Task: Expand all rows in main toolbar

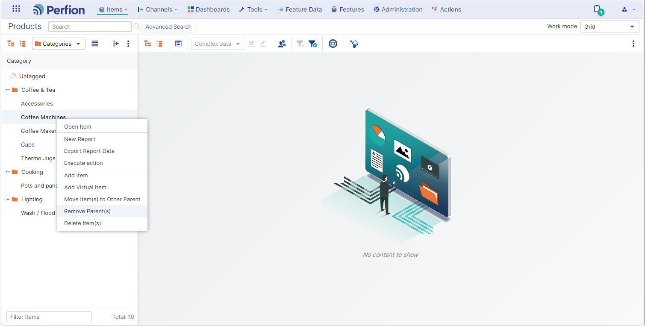Action: pyautogui.click(x=147, y=44)
